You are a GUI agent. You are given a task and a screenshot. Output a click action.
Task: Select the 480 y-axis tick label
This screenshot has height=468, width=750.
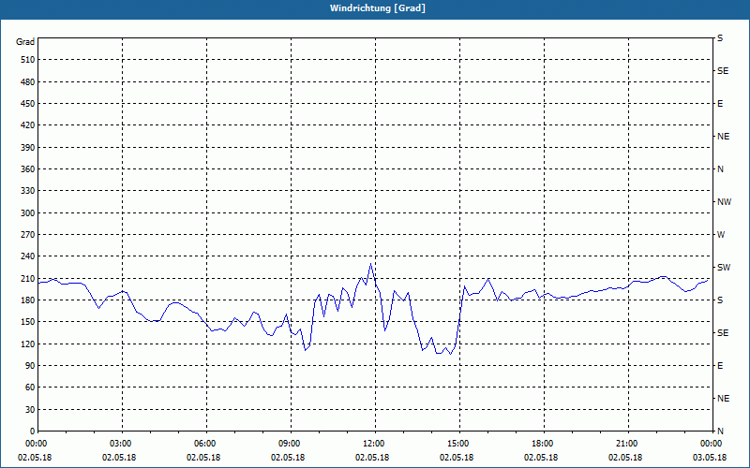[28, 81]
